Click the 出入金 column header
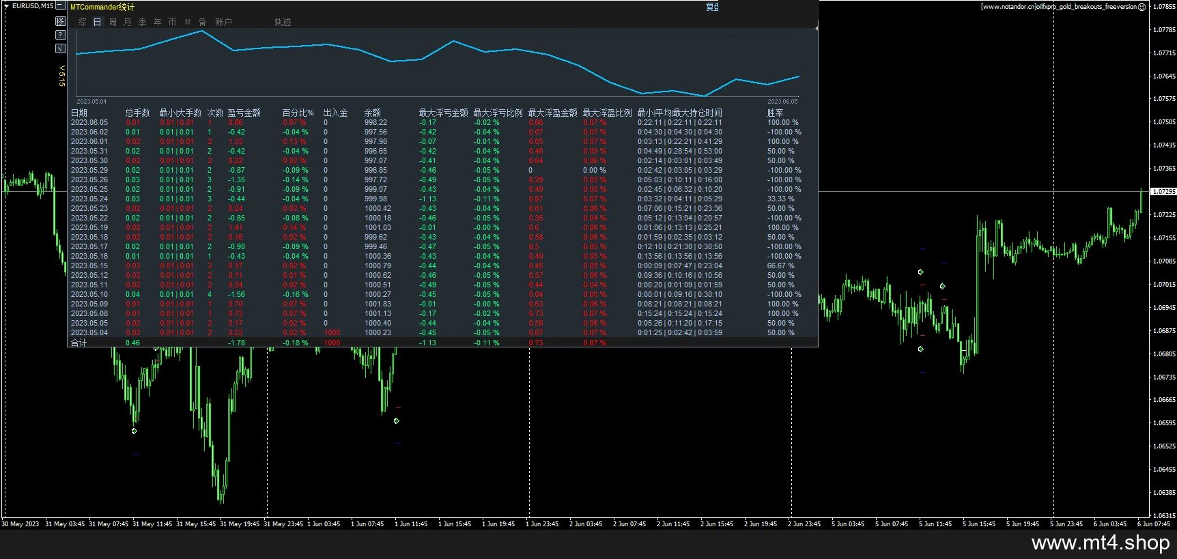The image size is (1177, 559). tap(336, 113)
